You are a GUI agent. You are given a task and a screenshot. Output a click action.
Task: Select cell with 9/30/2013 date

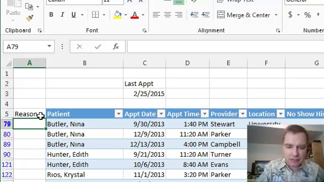click(145, 124)
